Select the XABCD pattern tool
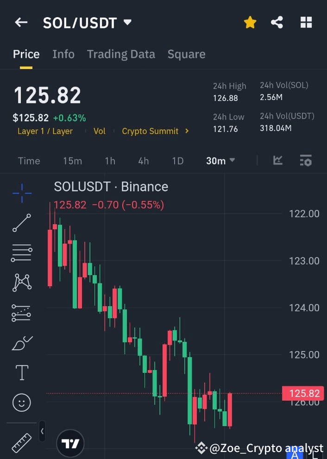This screenshot has width=327, height=459. click(x=21, y=283)
